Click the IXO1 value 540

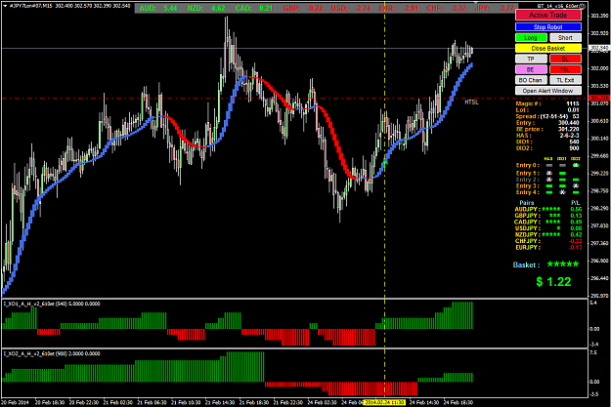pyautogui.click(x=574, y=142)
